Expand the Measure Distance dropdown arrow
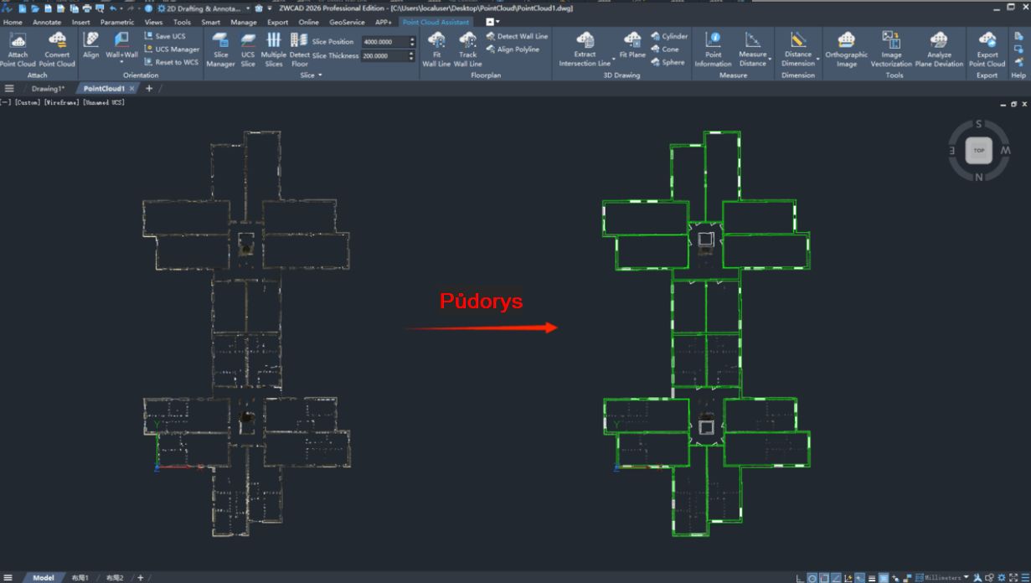1031x583 pixels. 769,59
